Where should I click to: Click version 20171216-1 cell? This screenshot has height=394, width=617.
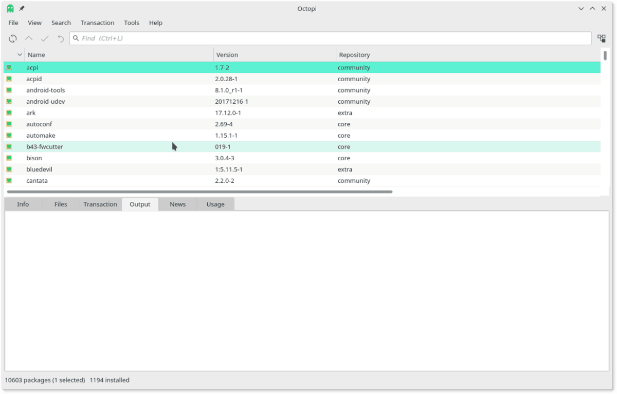click(231, 102)
